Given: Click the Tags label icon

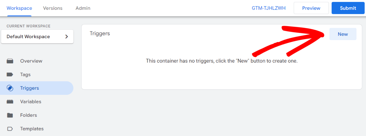Looking at the screenshot, I should (x=10, y=75).
